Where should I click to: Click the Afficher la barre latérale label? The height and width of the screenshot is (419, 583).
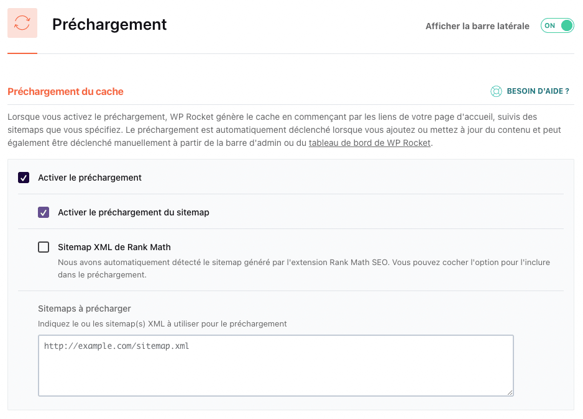477,26
